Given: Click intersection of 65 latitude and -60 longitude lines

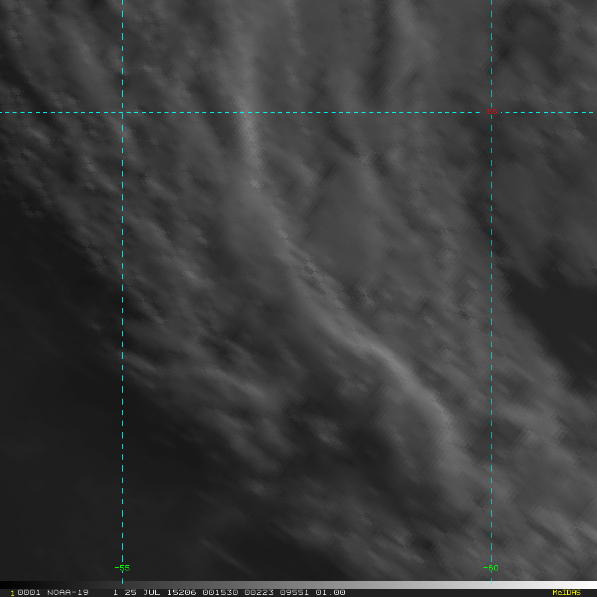Looking at the screenshot, I should coord(491,112).
